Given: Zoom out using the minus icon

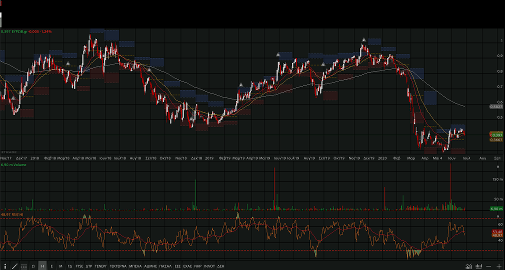Looking at the screenshot, I should pyautogui.click(x=488, y=266).
